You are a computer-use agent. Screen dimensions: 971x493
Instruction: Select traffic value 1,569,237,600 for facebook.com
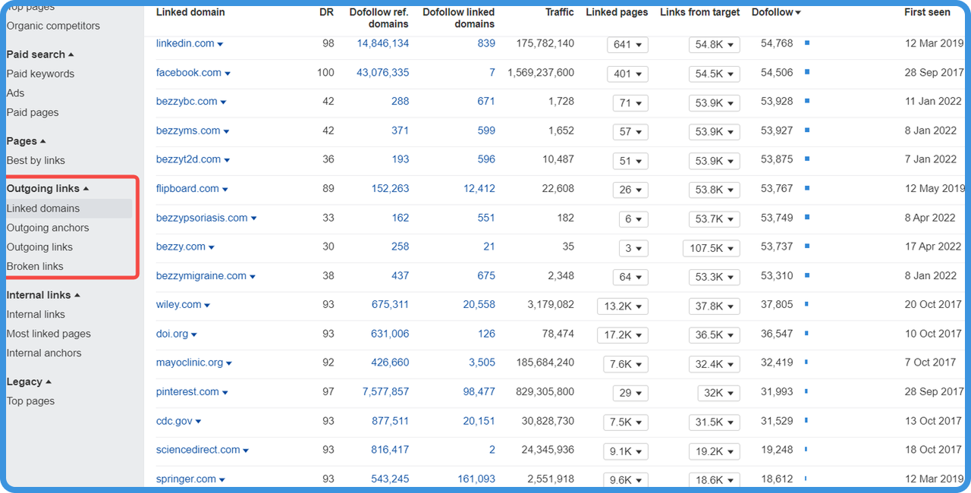[541, 73]
